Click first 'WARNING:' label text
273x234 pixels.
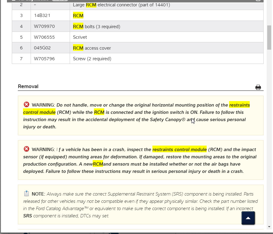(x=43, y=105)
